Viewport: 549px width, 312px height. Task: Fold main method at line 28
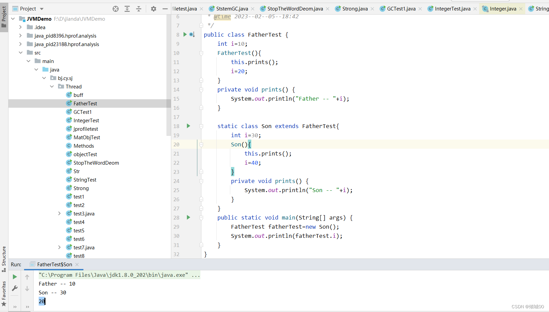[x=201, y=217]
